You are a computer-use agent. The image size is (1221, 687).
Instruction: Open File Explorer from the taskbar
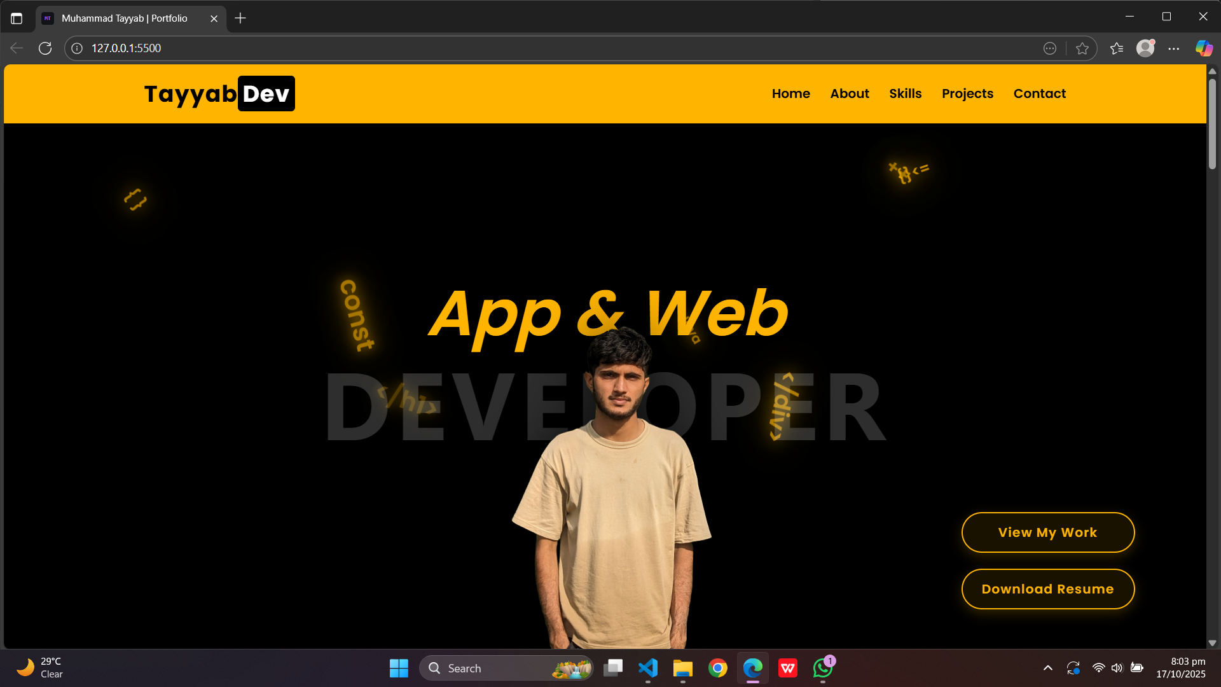point(682,669)
